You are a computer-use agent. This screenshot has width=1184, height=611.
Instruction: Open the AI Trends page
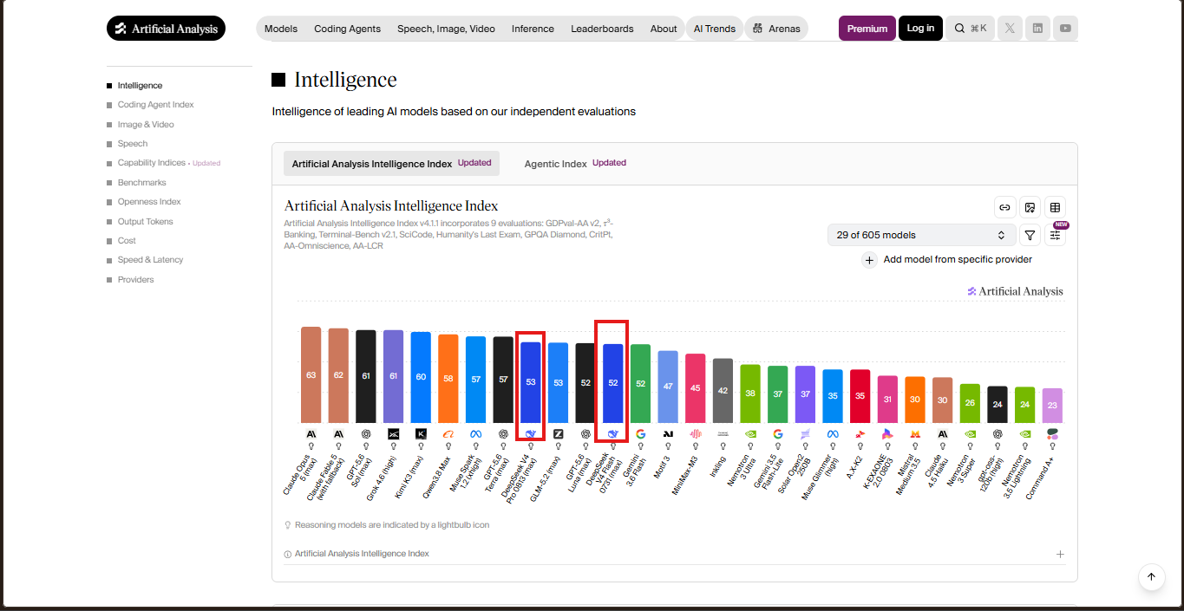(x=714, y=29)
